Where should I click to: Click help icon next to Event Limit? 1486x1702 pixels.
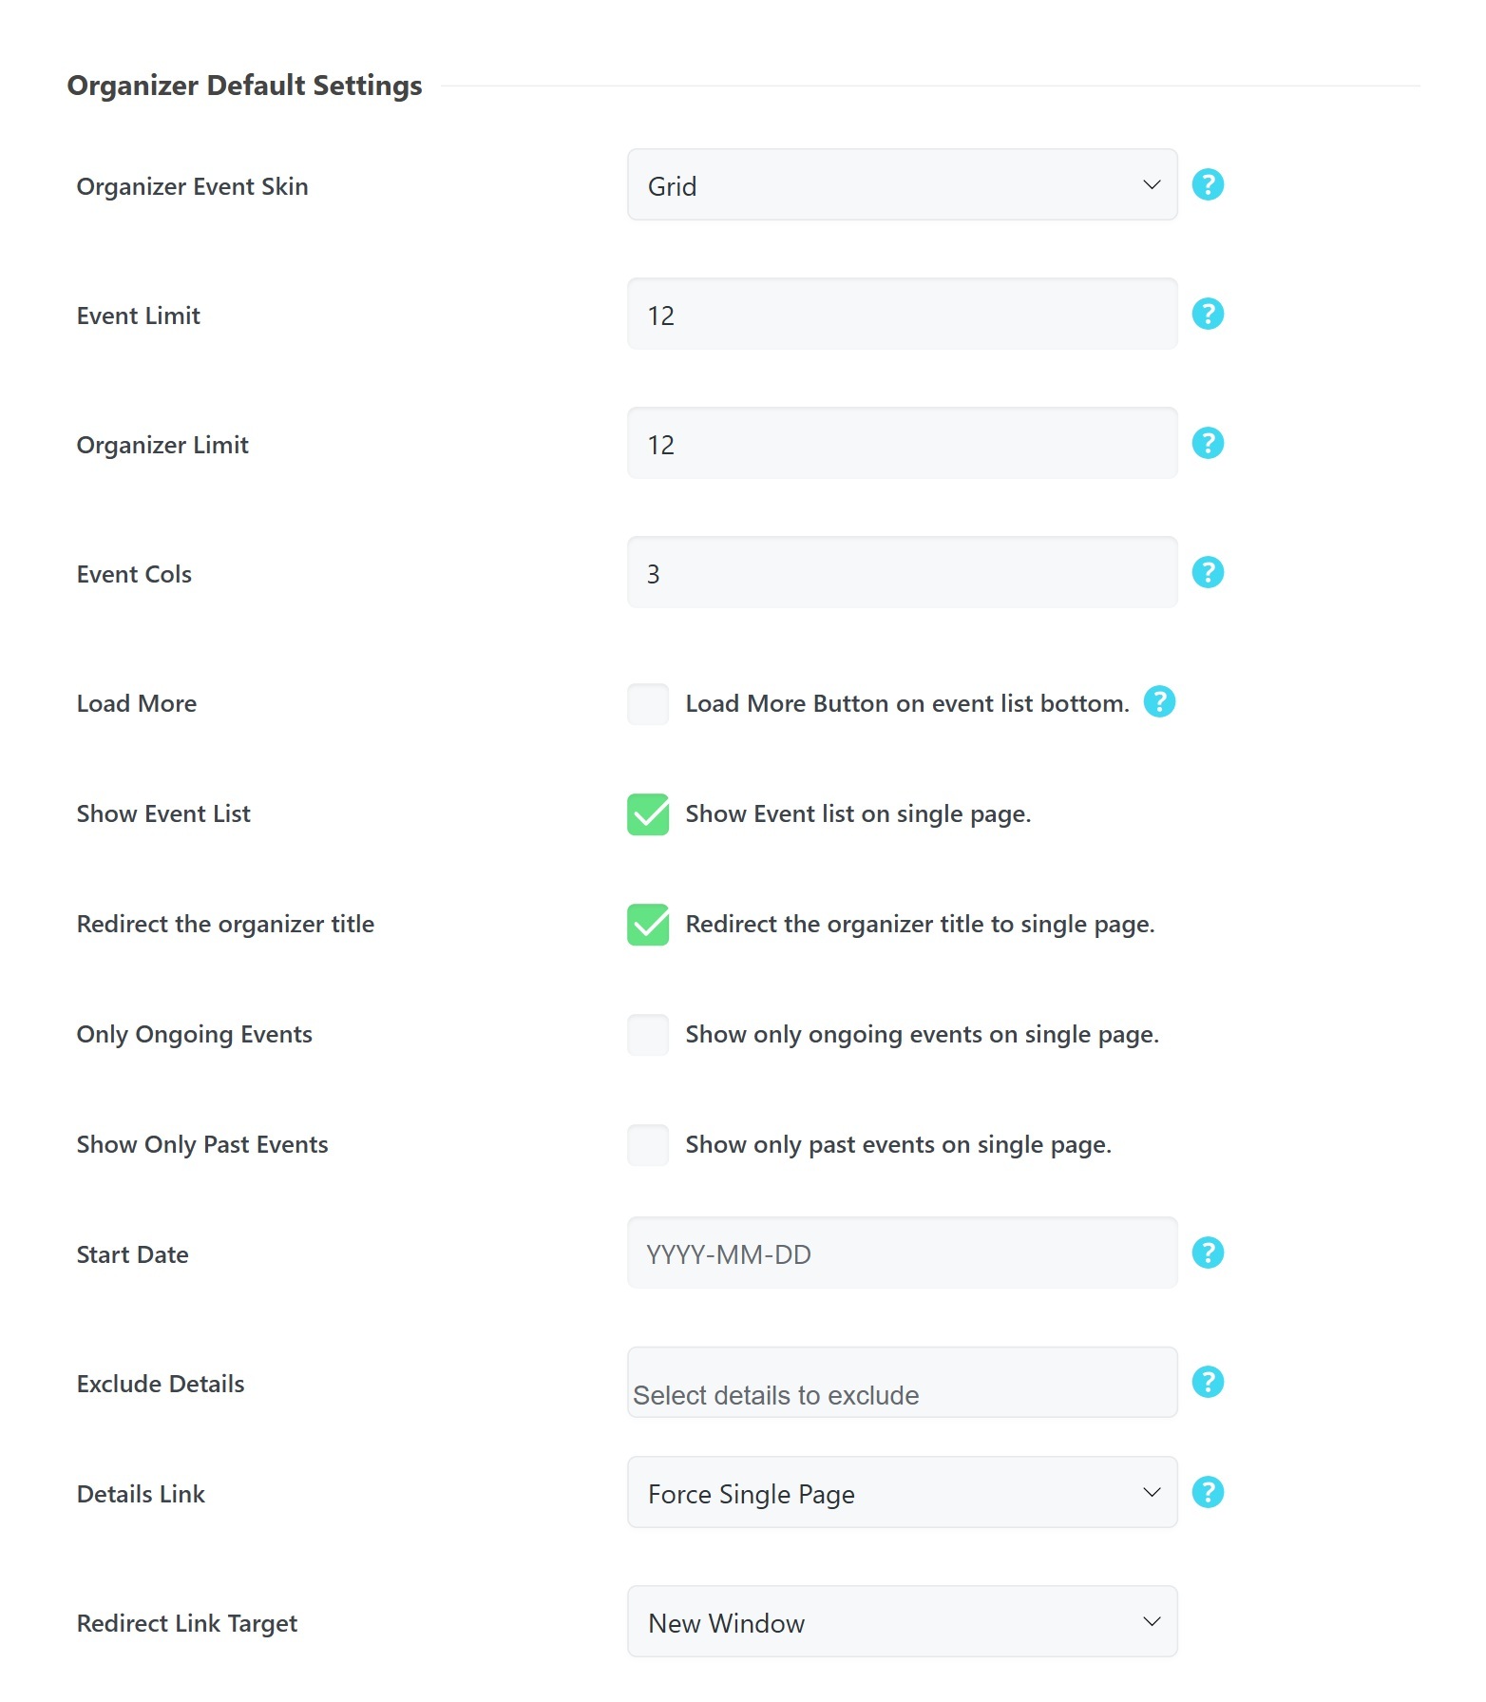tap(1208, 314)
